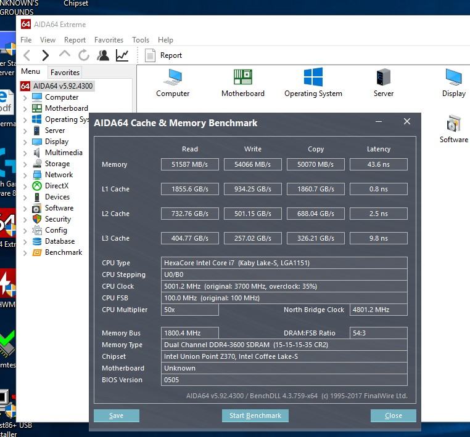Click the Memory Read 51587 MB/s field
This screenshot has height=437, width=470.
(x=190, y=164)
